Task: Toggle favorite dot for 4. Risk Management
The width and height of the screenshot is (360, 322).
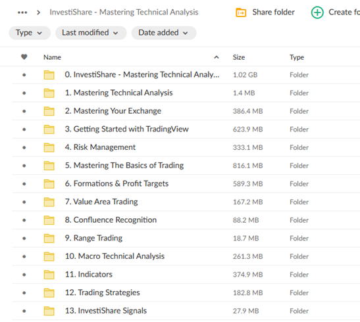Action: pos(24,147)
